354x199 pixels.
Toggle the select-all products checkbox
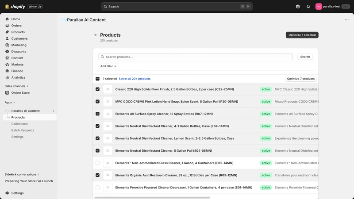tap(97, 79)
